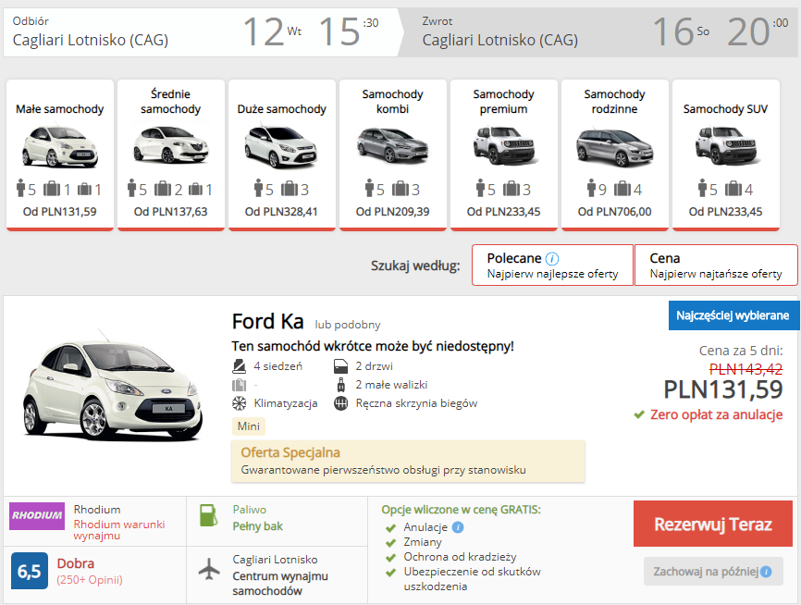
Task: Click the info icon next to Polecane
Action: click(552, 259)
